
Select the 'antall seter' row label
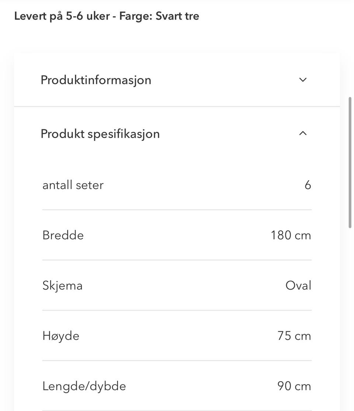73,185
